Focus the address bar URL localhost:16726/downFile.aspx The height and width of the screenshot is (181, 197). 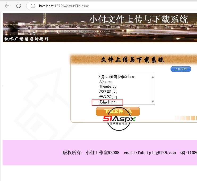[x=64, y=6]
